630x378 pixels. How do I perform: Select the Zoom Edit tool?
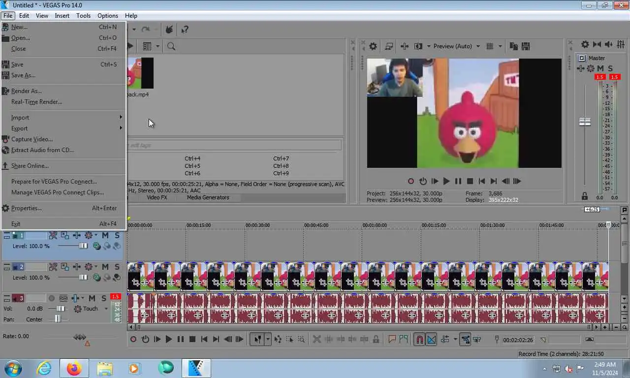301,339
